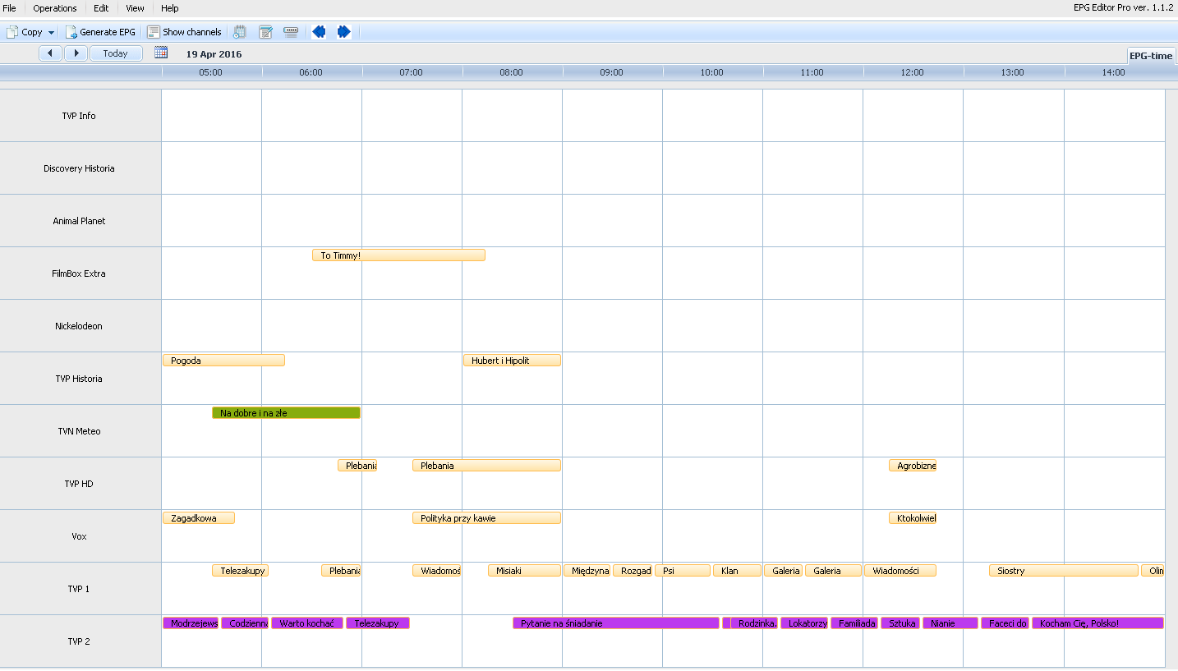
Task: Select the Polityka przy kawie programme
Action: coord(486,518)
